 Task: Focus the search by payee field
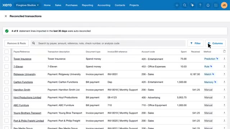coord(108,43)
